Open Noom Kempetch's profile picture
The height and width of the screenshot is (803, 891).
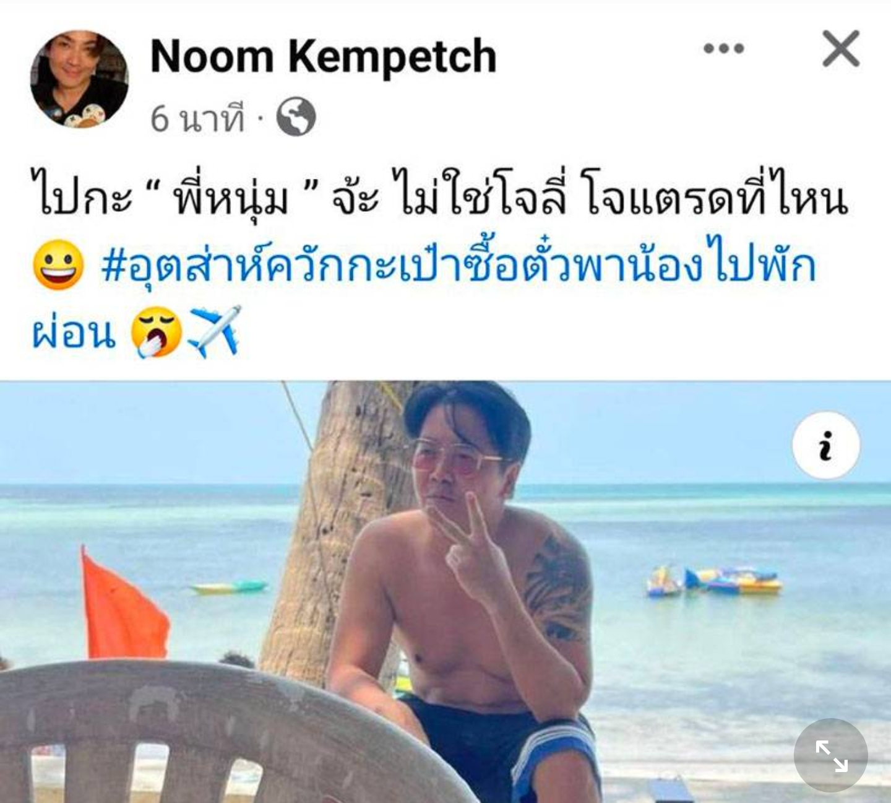[x=79, y=79]
